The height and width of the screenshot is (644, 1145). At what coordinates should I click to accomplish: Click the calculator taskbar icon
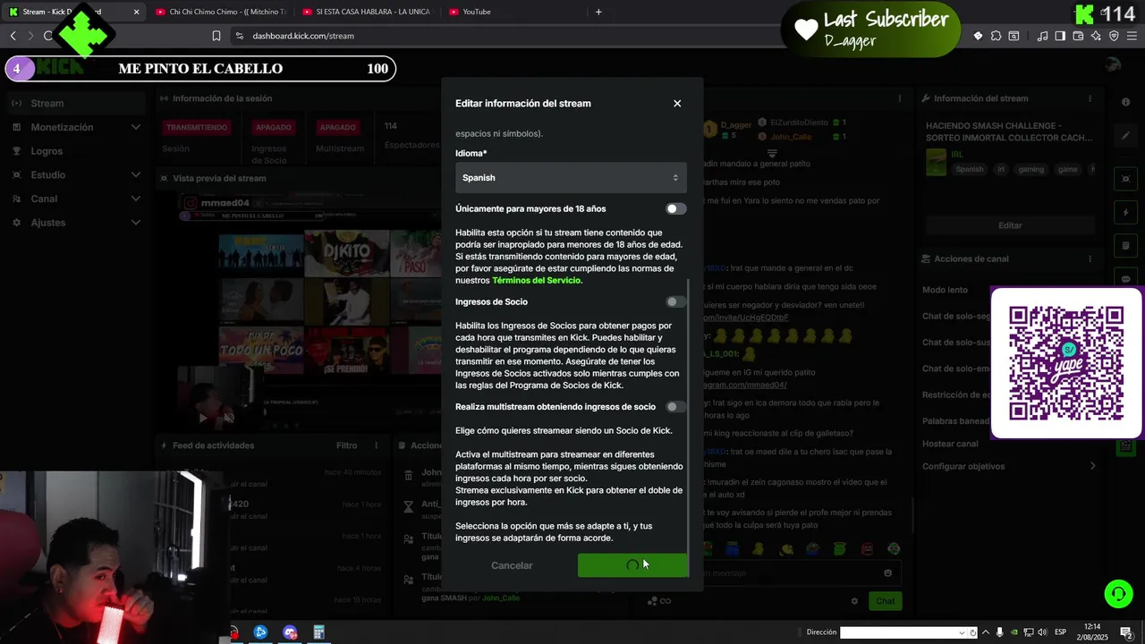pyautogui.click(x=318, y=632)
